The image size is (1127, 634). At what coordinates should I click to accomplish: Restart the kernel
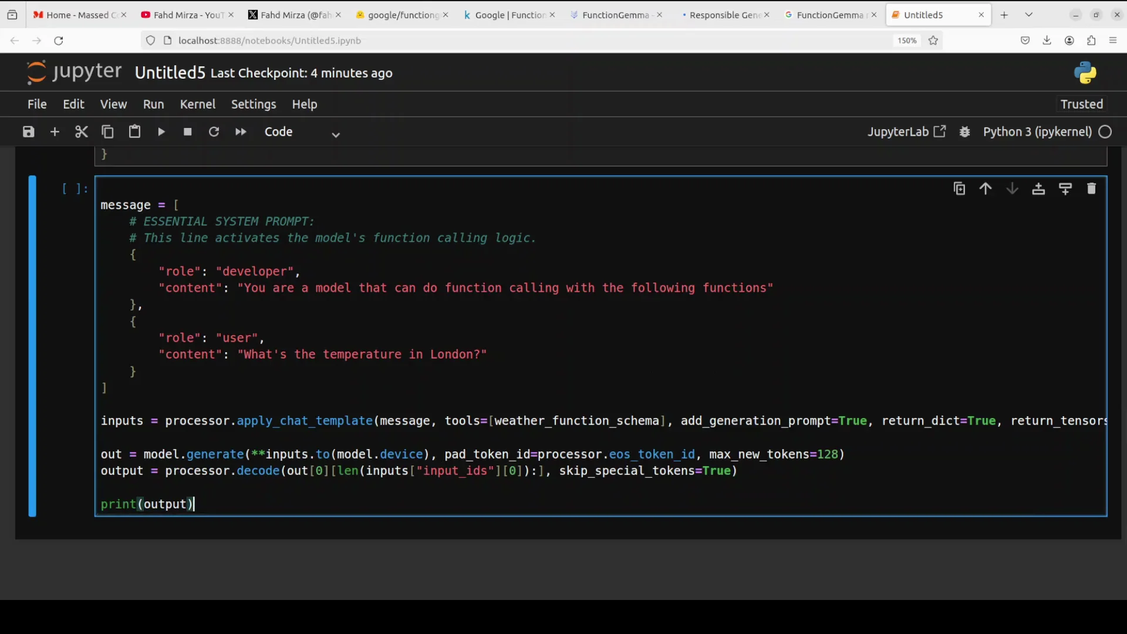tap(214, 131)
